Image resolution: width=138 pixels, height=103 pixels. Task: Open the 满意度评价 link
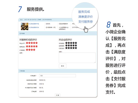[86, 17]
